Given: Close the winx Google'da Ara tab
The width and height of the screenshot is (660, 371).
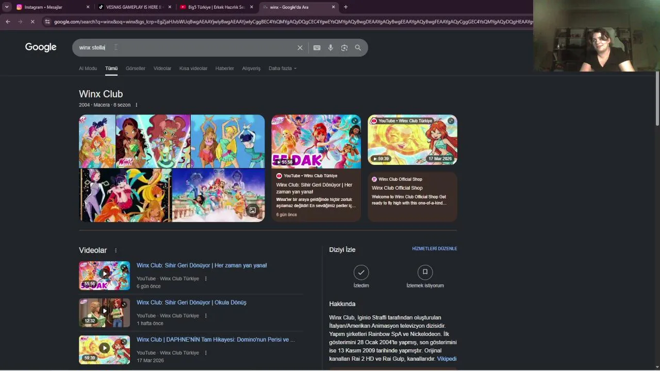Looking at the screenshot, I should (334, 7).
